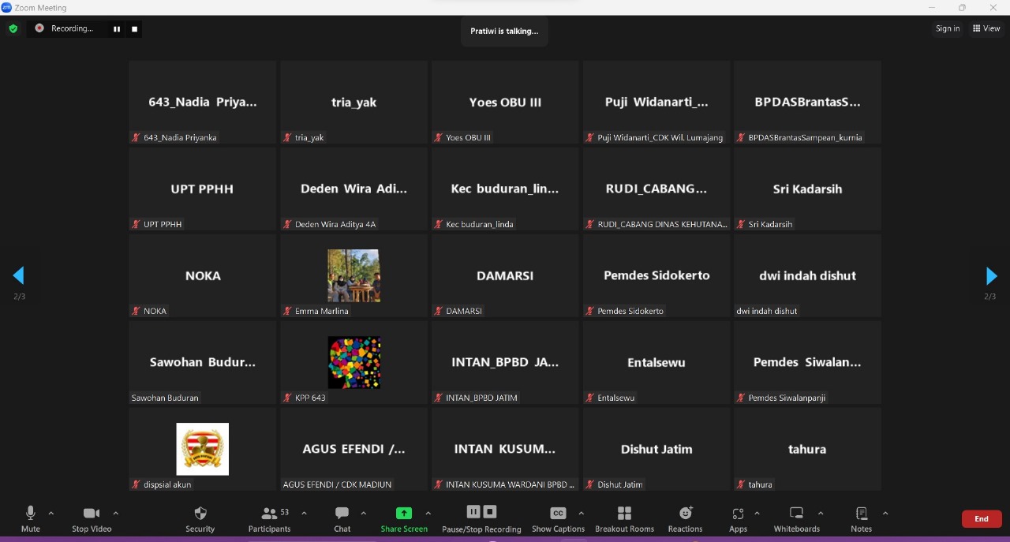Click the green encryption shield icon
The image size is (1010, 542).
click(13, 28)
